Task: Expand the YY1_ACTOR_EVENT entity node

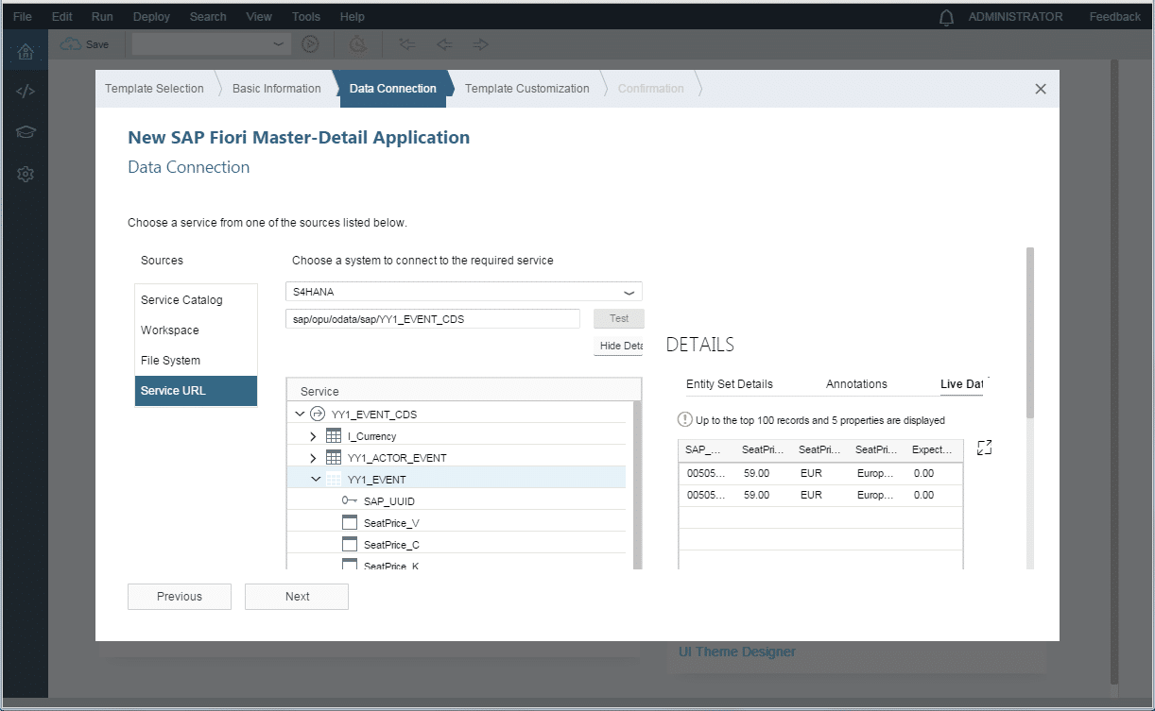Action: (314, 458)
